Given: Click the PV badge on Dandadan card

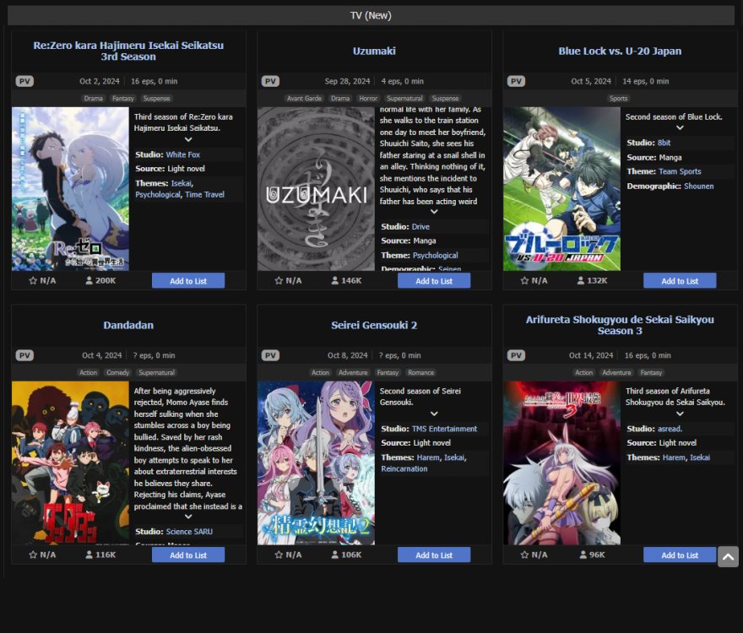Looking at the screenshot, I should coord(24,355).
